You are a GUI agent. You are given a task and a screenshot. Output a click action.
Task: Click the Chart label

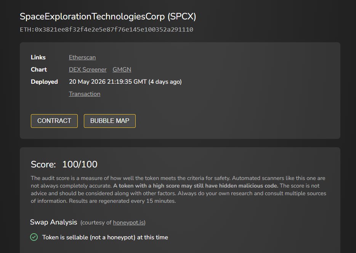[x=39, y=70]
